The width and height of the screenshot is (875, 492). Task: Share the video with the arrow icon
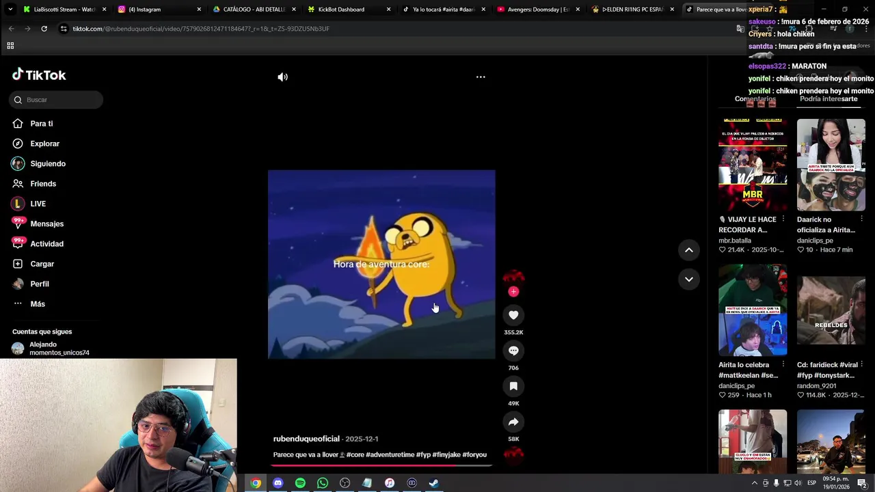513,422
